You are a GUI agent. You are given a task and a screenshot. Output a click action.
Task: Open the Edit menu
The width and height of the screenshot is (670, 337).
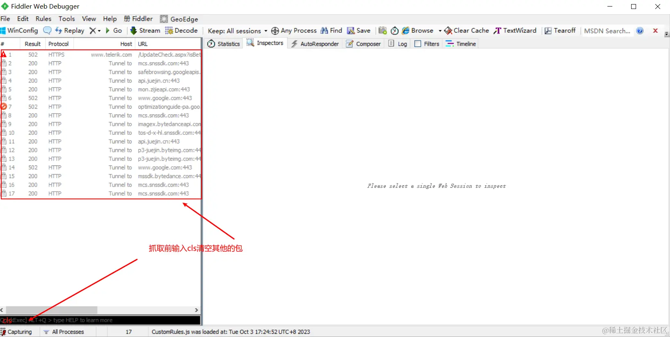tap(23, 19)
